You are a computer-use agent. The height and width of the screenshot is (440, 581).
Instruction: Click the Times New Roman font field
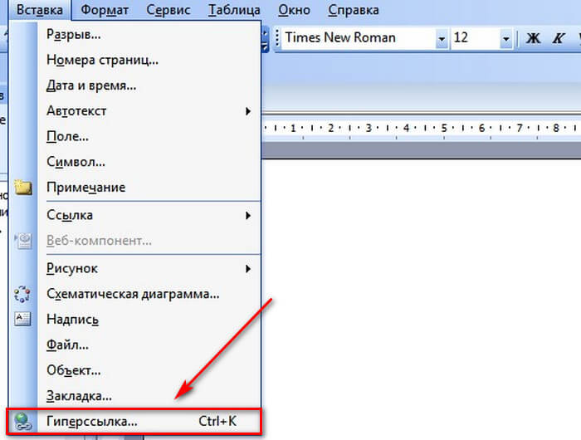[359, 38]
